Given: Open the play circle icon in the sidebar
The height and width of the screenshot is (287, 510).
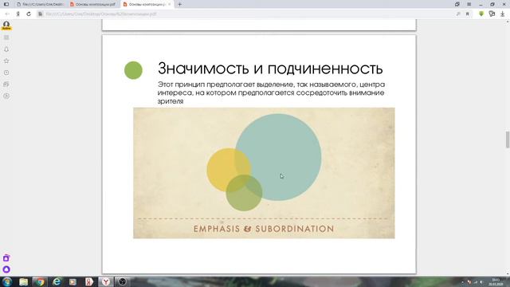Looking at the screenshot, I should click(6, 96).
